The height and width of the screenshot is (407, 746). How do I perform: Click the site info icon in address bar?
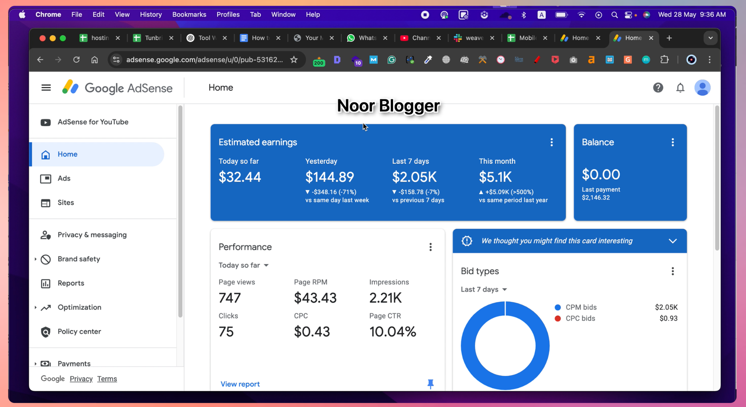tap(116, 60)
